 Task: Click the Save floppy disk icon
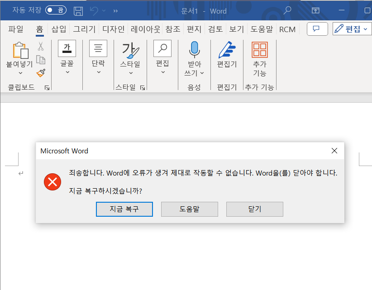(78, 11)
